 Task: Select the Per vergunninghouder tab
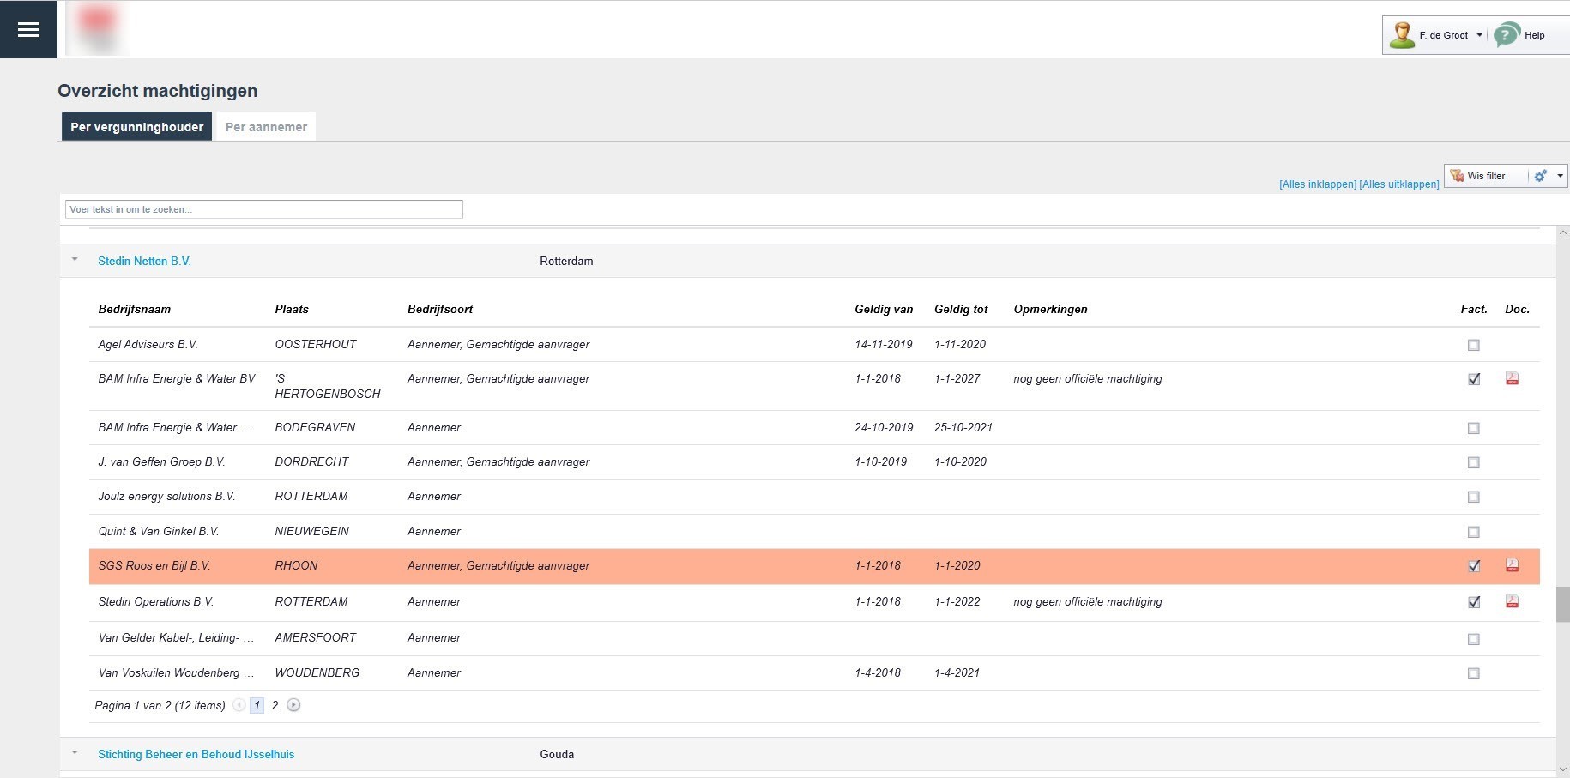tap(136, 127)
